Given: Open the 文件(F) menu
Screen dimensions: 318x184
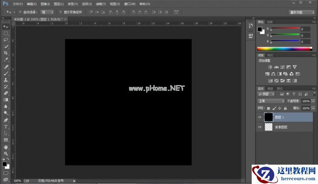Looking at the screenshot, I should 18,4.
